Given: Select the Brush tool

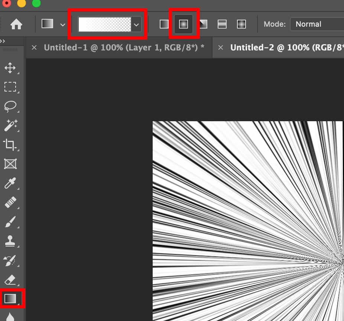Looking at the screenshot, I should 10,222.
